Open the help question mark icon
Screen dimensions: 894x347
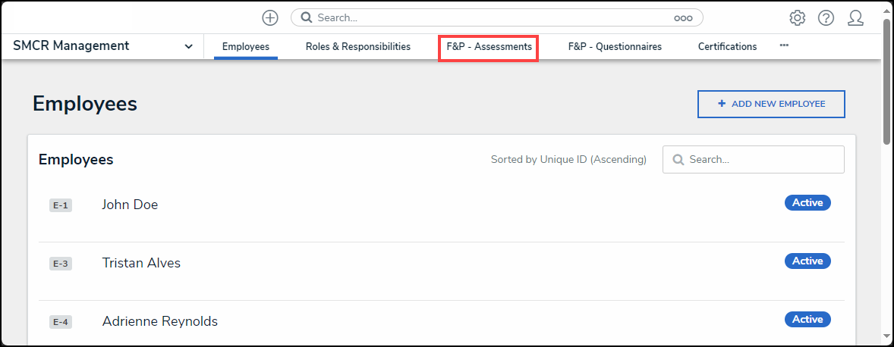[826, 17]
